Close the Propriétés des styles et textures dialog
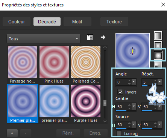Image resolution: width=167 pixels, height=138 pixels. tap(163, 5)
